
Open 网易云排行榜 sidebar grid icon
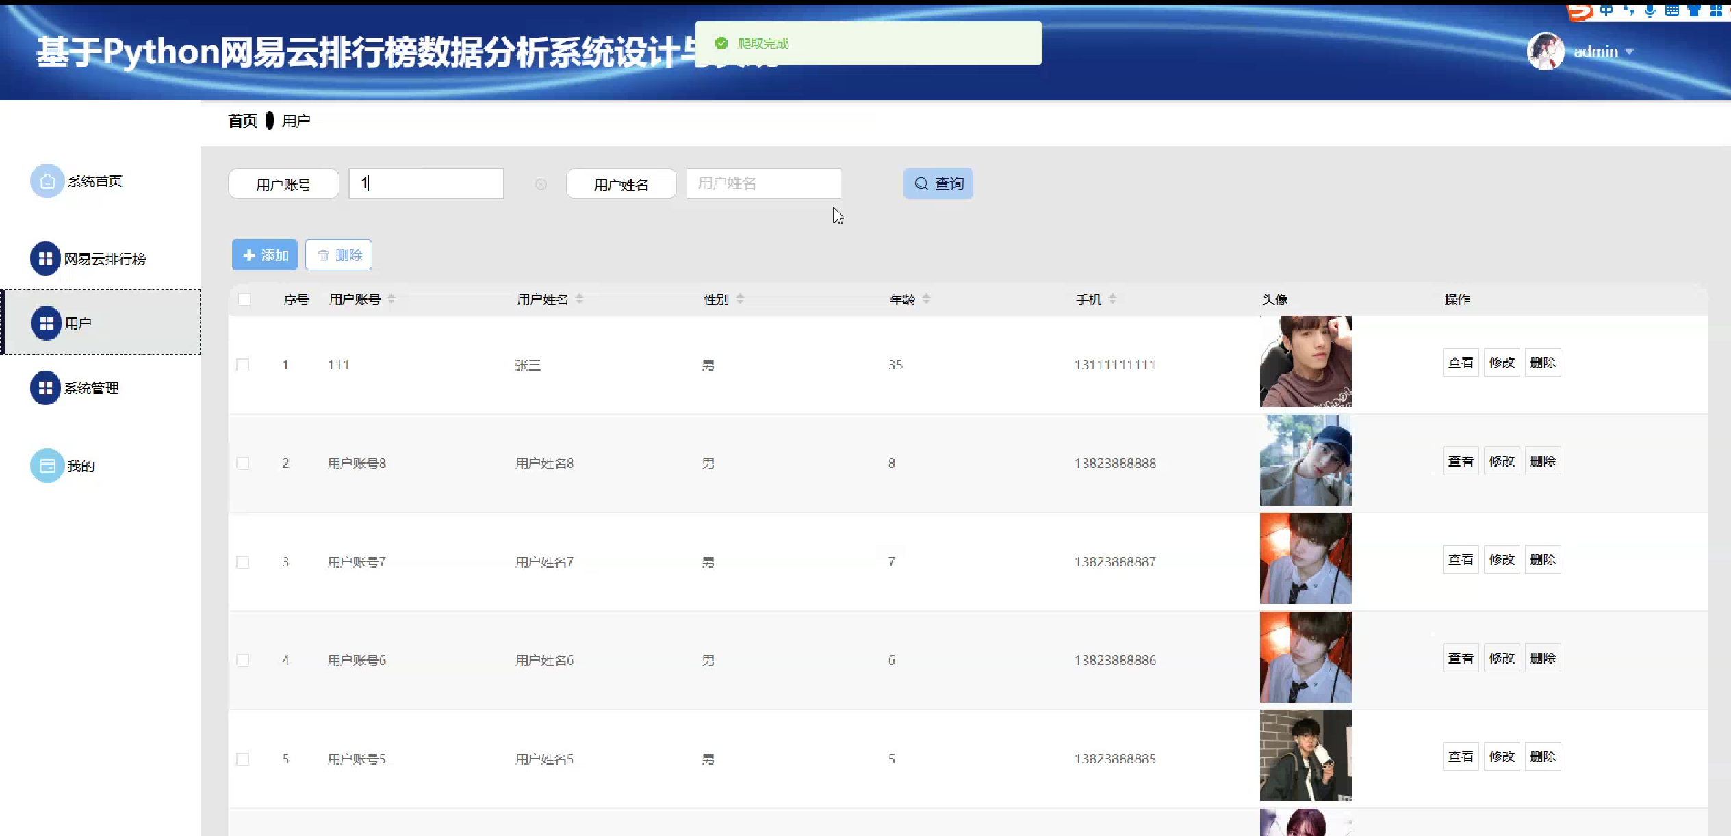pos(46,259)
